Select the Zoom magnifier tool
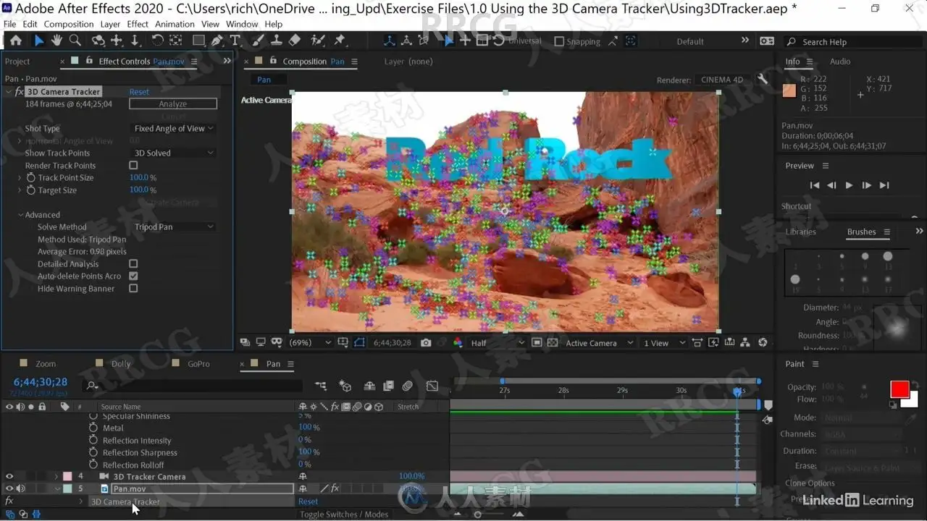 click(x=75, y=41)
